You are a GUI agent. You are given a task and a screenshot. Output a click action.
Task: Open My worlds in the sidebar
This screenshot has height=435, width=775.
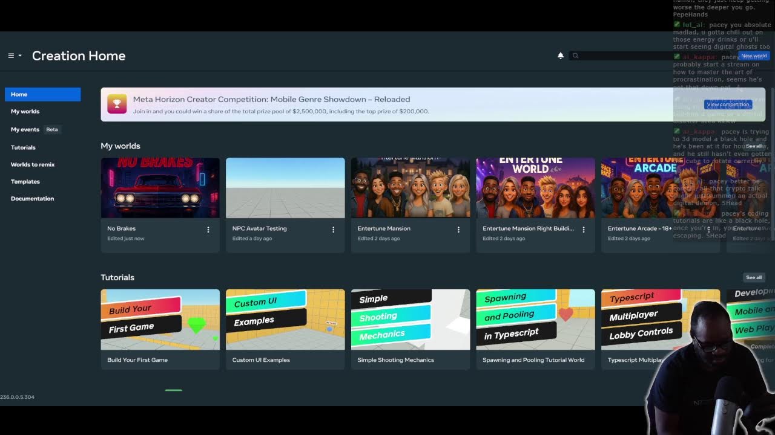25,111
